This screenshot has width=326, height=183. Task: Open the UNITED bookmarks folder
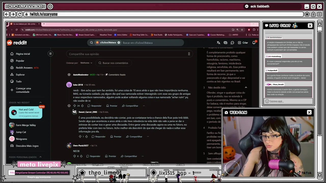point(234,35)
